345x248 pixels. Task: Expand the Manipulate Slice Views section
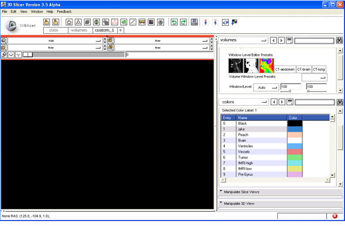(x=281, y=192)
